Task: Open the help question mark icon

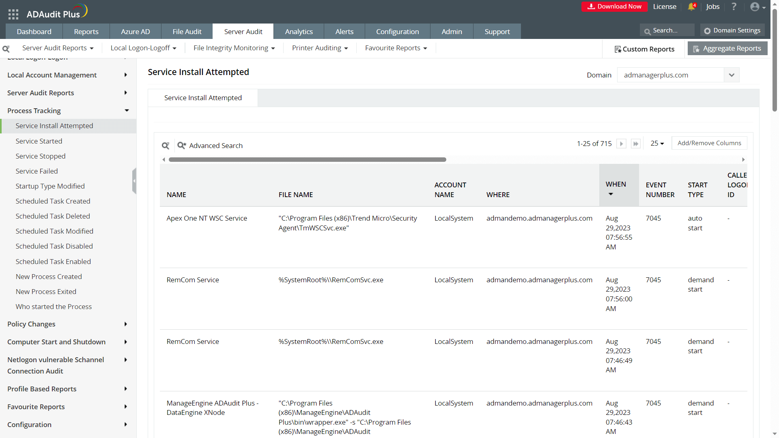Action: (x=734, y=6)
